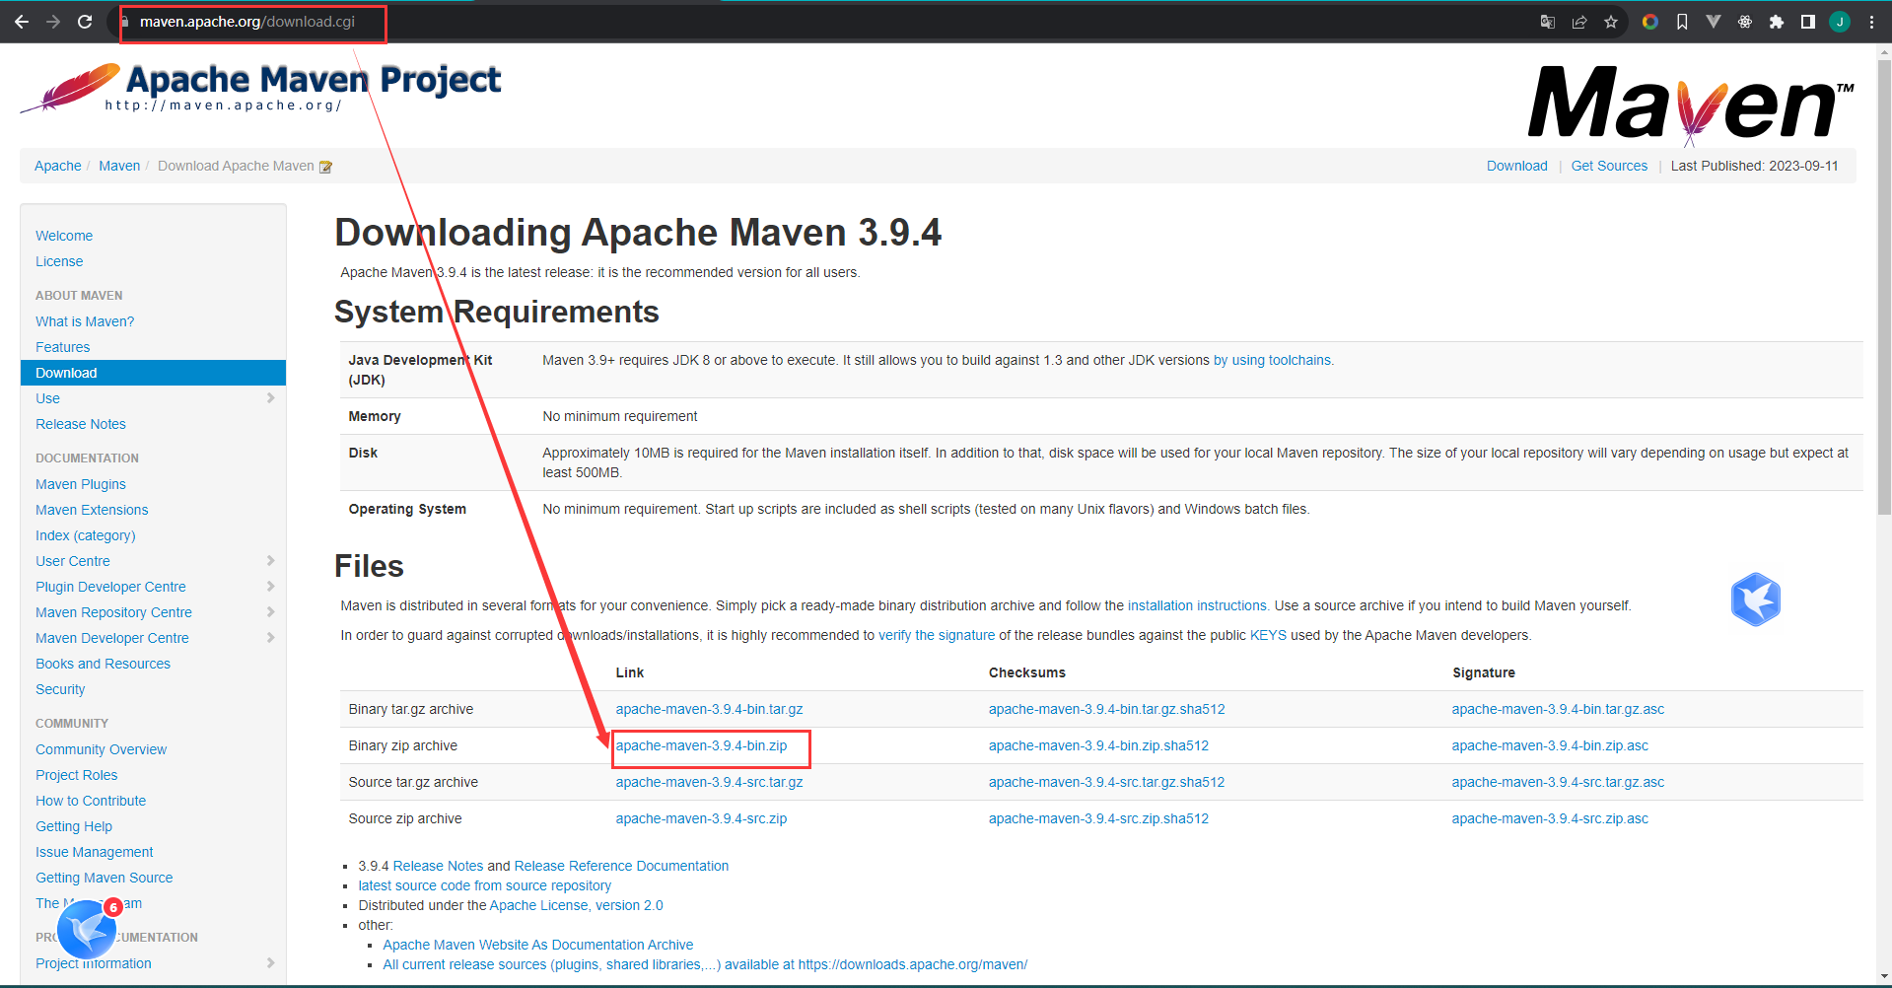Open the React devtools extension icon

click(x=1745, y=22)
